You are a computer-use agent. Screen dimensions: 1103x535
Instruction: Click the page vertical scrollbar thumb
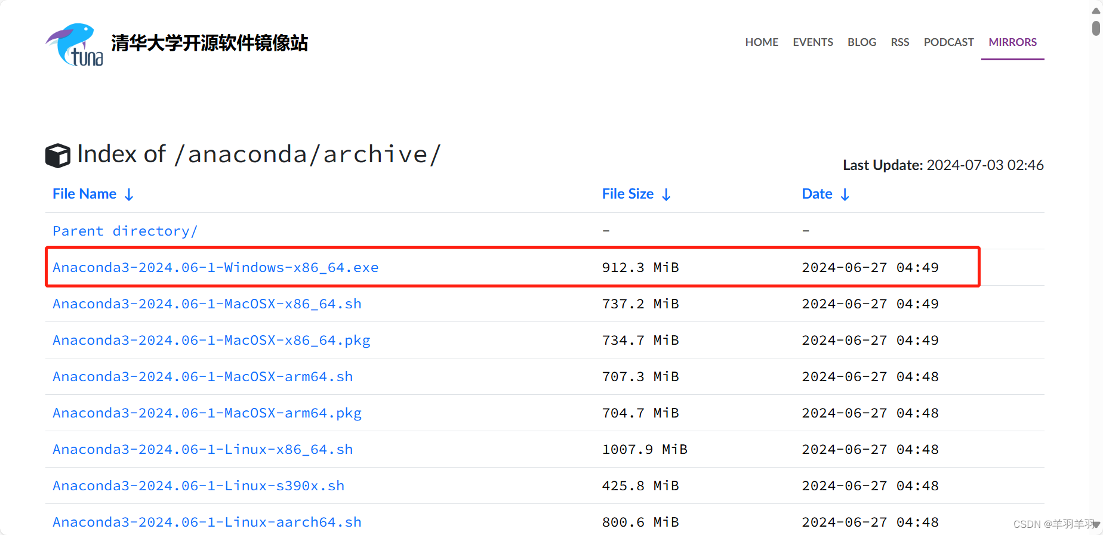coord(1096,28)
